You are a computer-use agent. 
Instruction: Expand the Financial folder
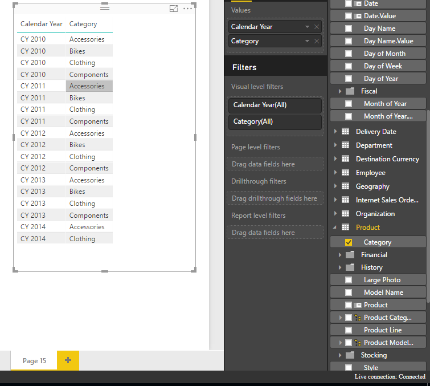coord(340,255)
